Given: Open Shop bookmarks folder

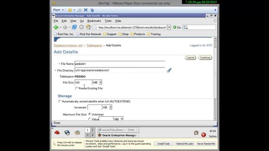Looking at the screenshot, I should click(x=124, y=34).
